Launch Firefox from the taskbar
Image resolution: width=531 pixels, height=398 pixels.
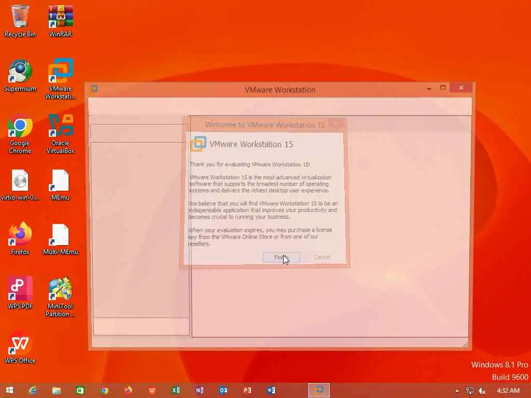coord(128,390)
